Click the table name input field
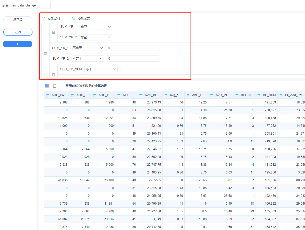This screenshot has width=305, height=230. [31, 5]
